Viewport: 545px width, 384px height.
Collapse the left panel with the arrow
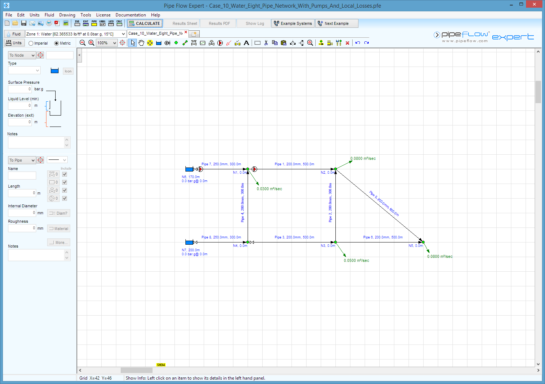(79, 55)
